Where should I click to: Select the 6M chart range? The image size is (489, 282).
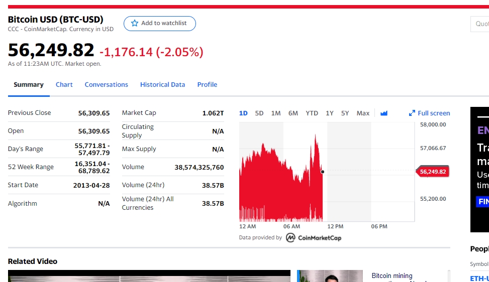(x=293, y=113)
